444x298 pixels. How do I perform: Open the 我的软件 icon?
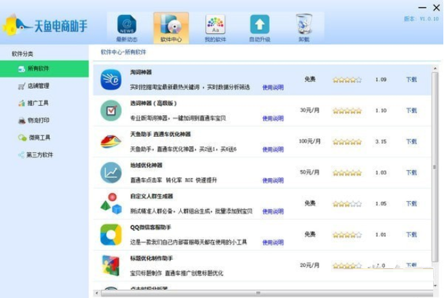215,28
